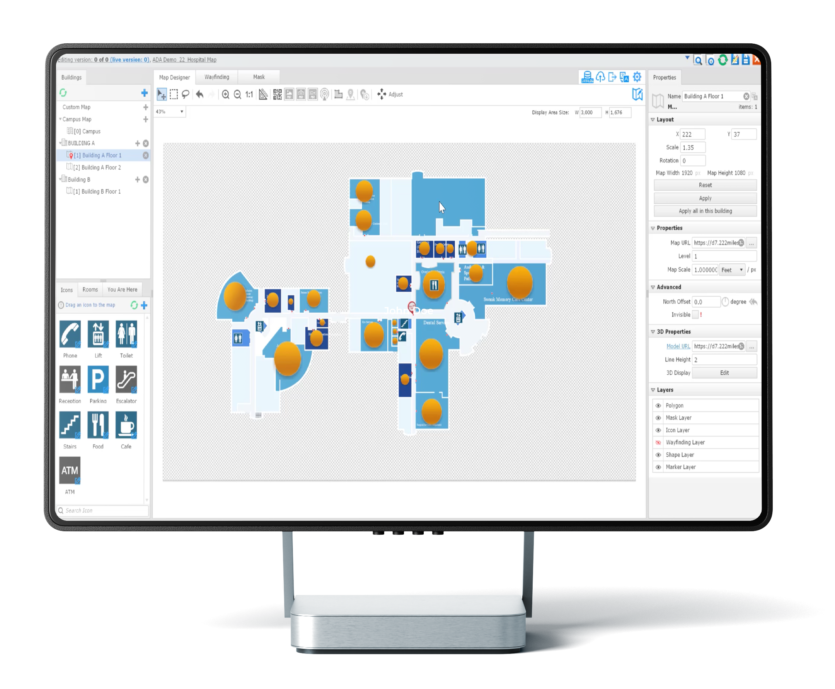The image size is (835, 689).
Task: Toggle the Invisible checkbox
Action: pos(695,315)
